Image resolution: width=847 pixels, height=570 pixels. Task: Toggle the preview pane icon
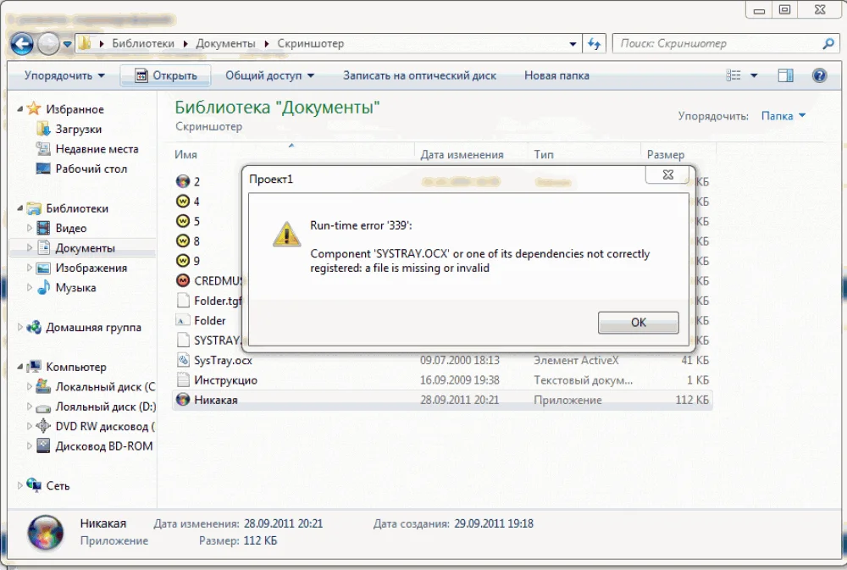(x=785, y=75)
